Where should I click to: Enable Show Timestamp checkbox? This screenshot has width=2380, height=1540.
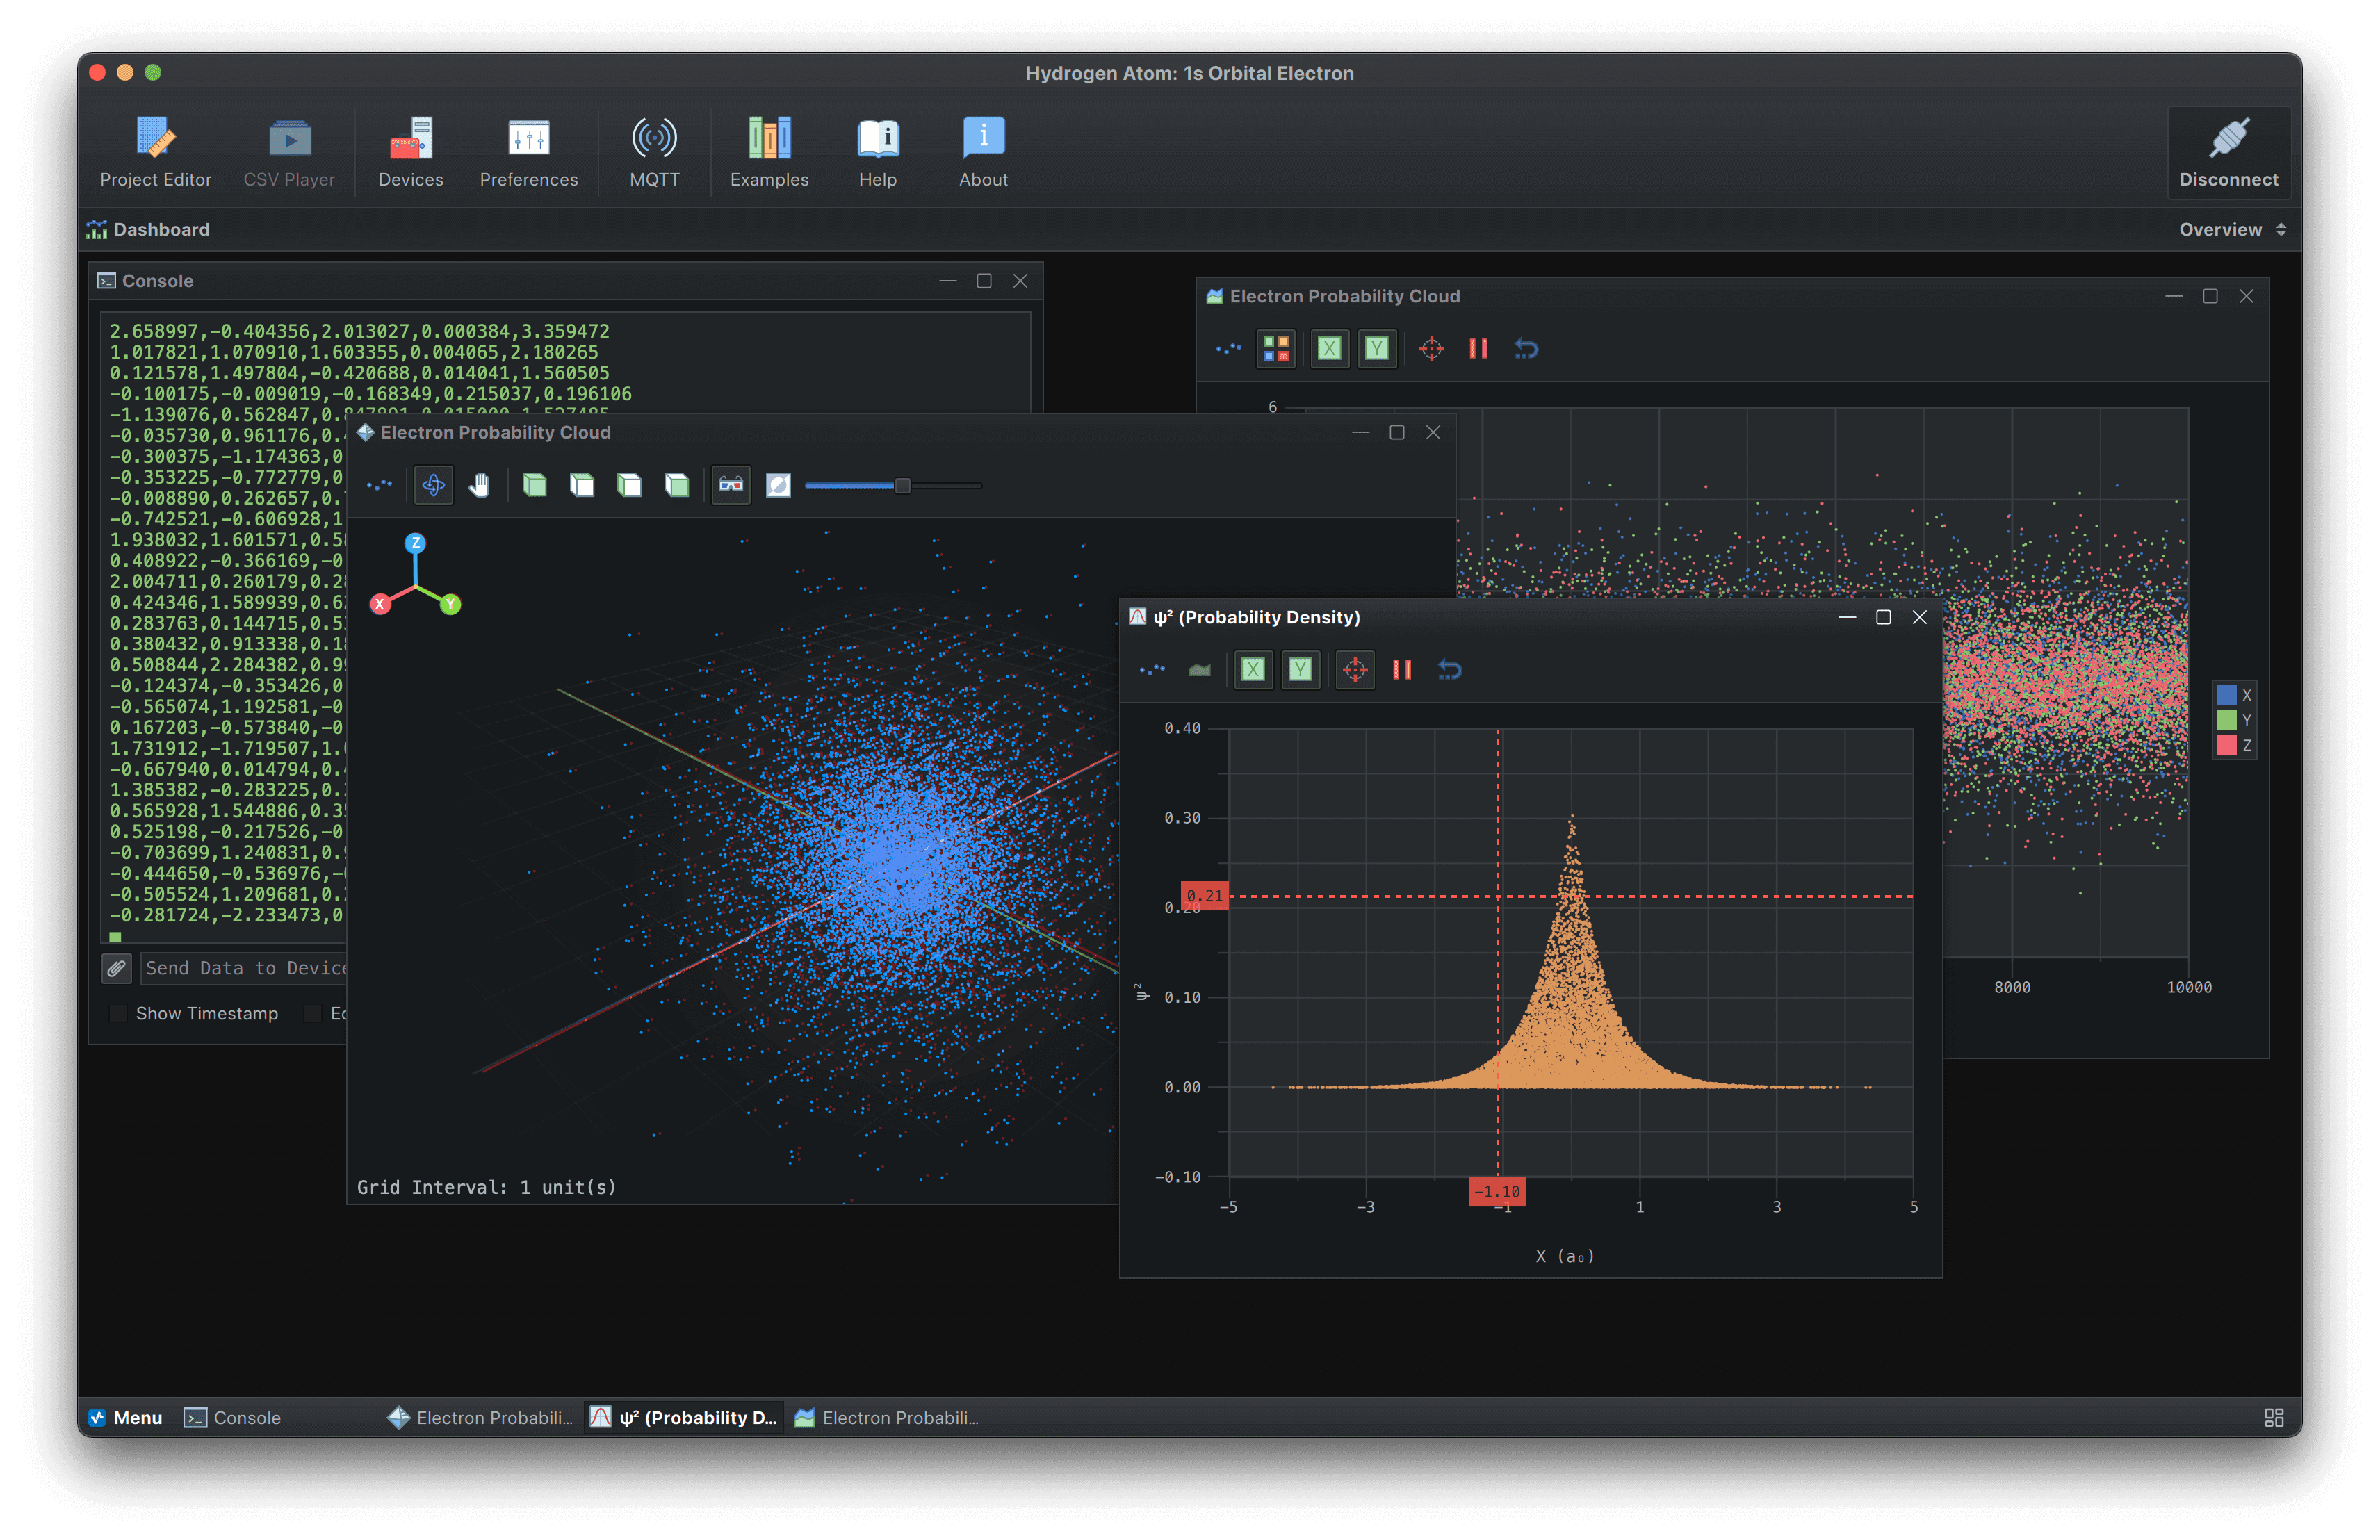click(x=119, y=1013)
